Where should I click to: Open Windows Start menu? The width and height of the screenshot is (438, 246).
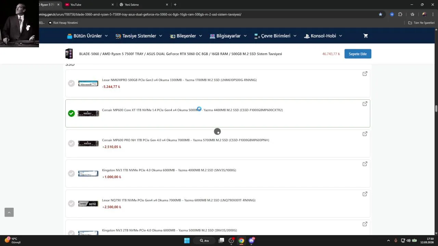pos(187,241)
